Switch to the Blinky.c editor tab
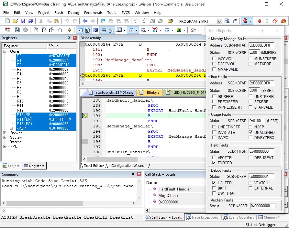Screen dimensions: 289x228 [150, 92]
